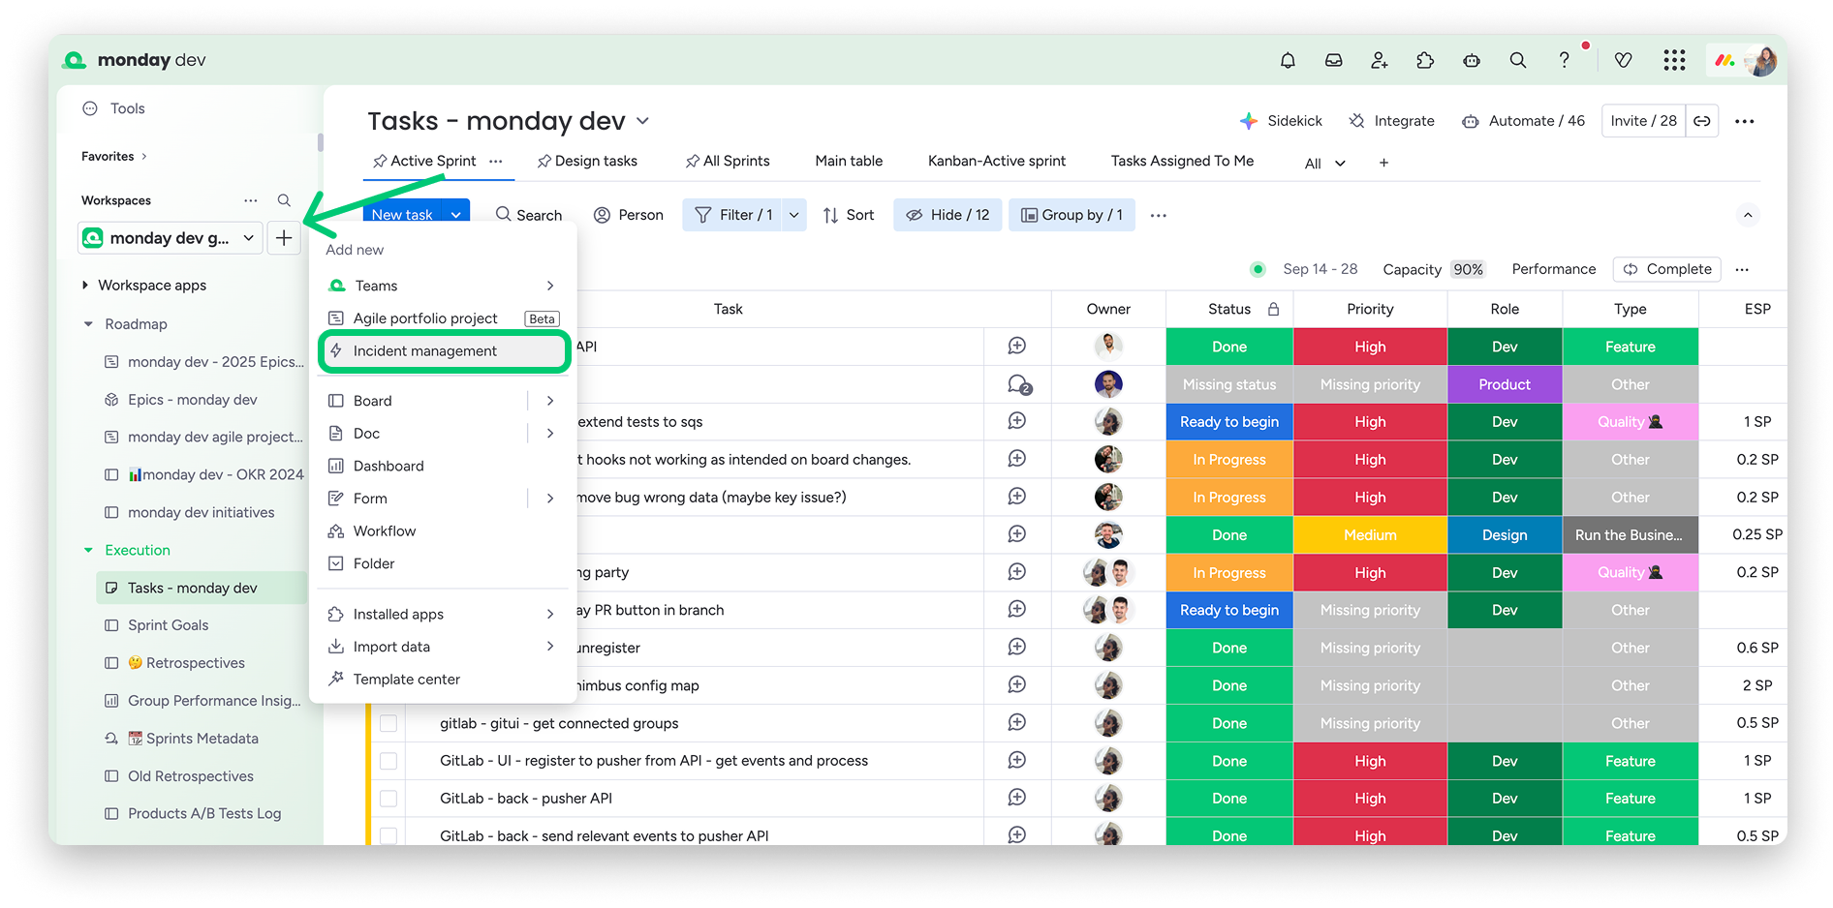Open Template center from the menu
1833x908 pixels.
(x=445, y=680)
